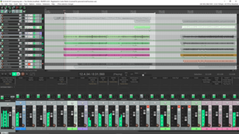Mute the purple mixer strip
239x134 pixels.
click(x=86, y=107)
